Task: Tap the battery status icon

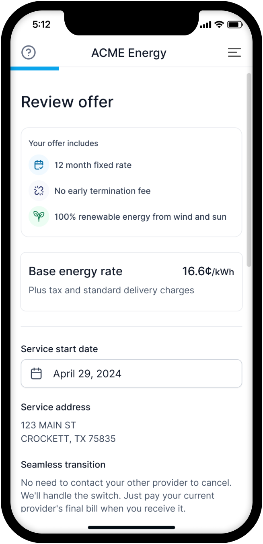Action: [233, 25]
